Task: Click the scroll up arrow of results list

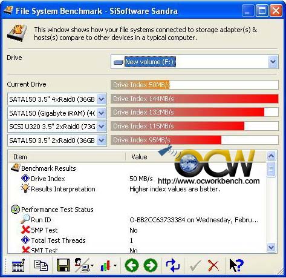Action: click(271, 156)
